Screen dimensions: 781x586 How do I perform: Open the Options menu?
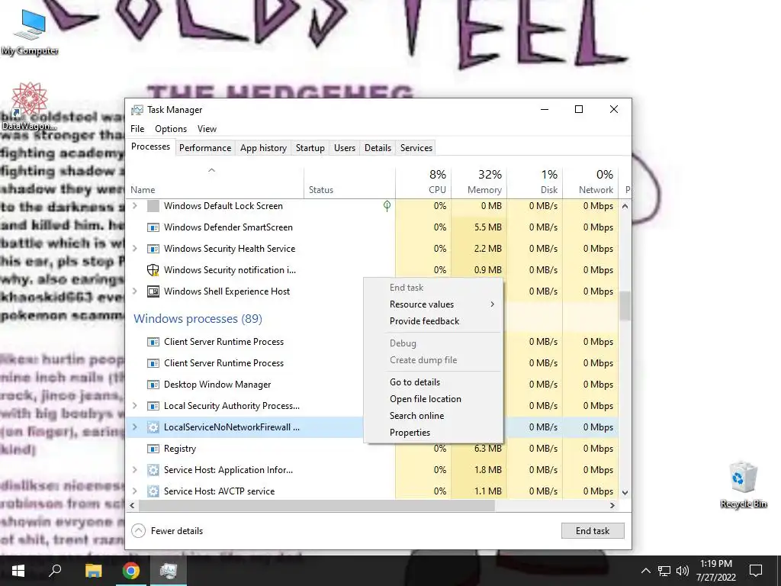[x=171, y=129]
